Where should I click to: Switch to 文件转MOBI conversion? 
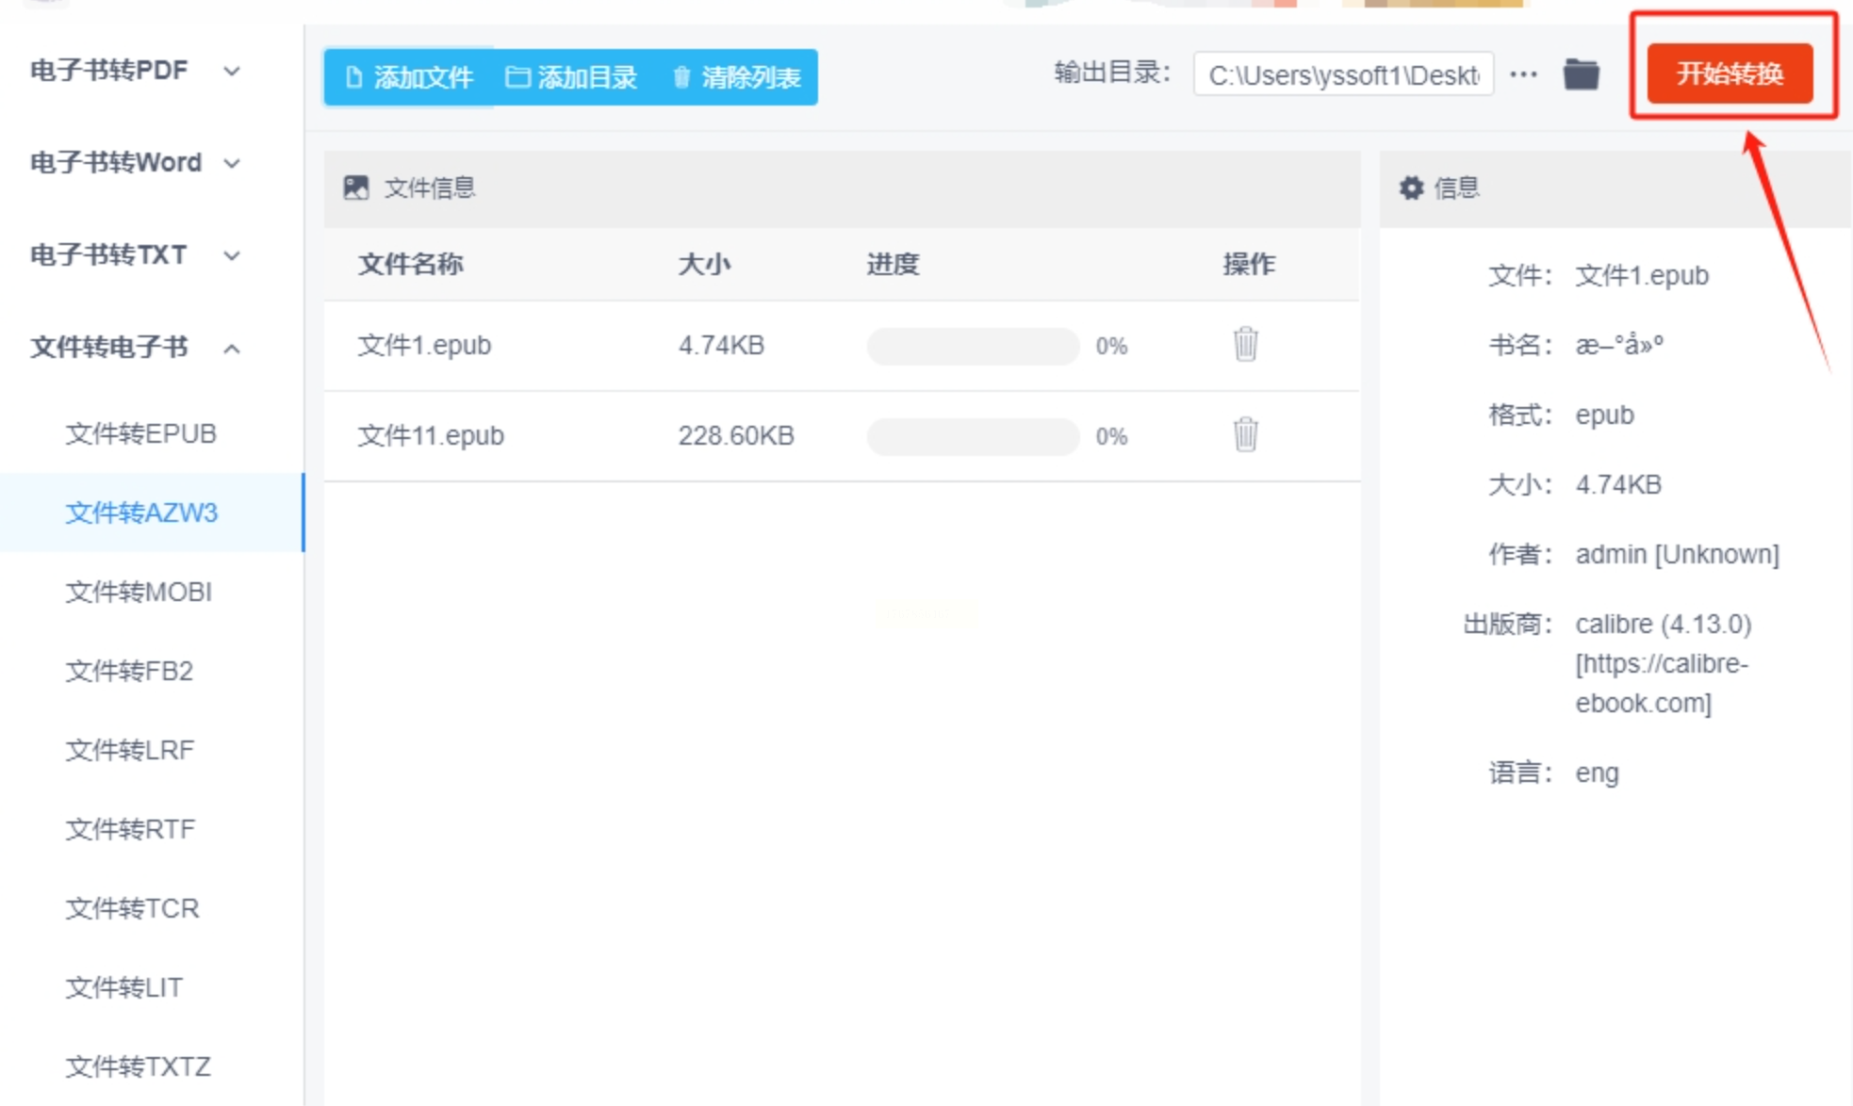[139, 592]
